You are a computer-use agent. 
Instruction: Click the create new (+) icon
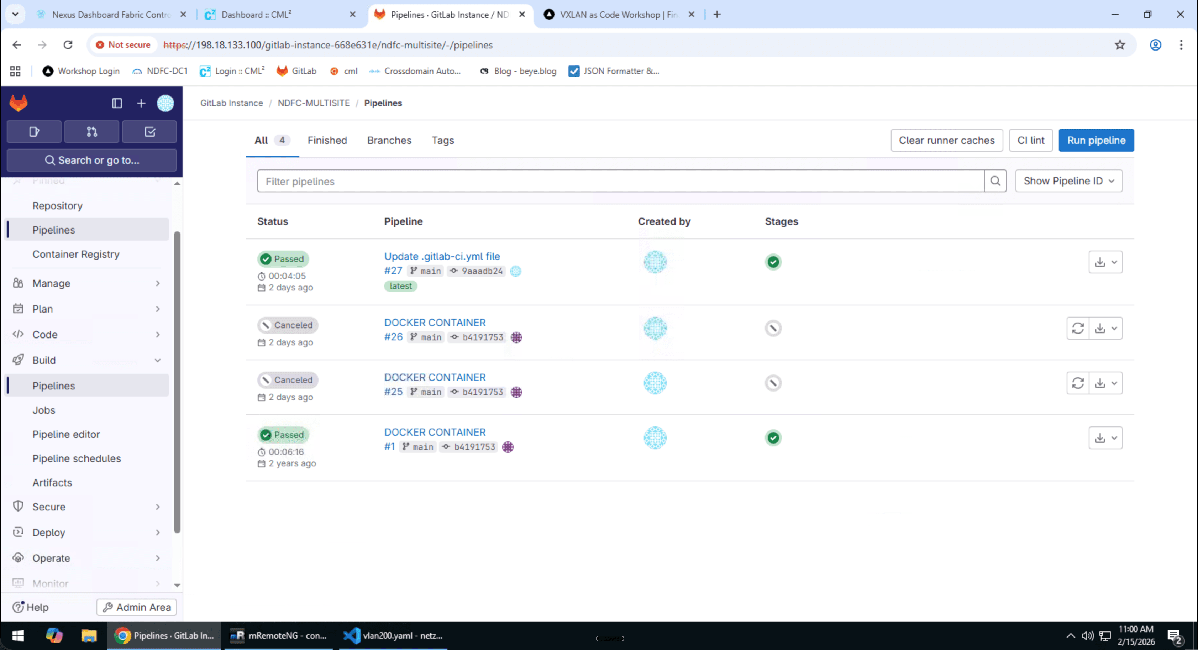141,103
